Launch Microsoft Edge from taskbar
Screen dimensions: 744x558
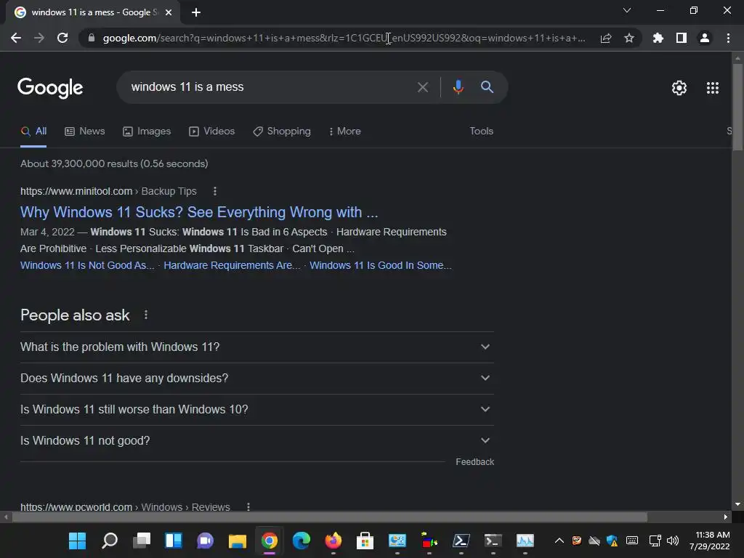302,541
